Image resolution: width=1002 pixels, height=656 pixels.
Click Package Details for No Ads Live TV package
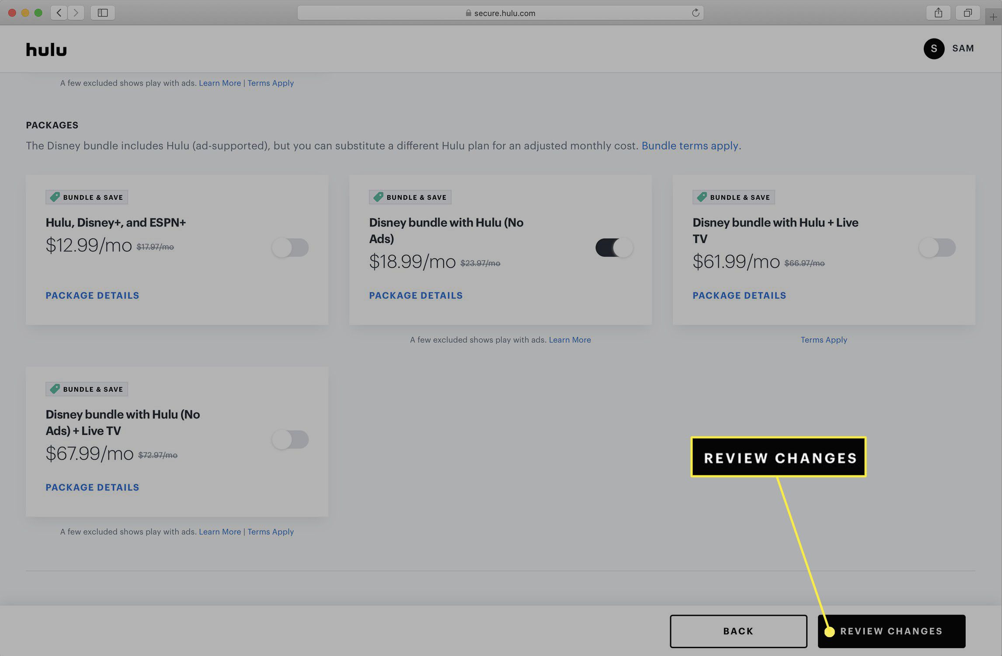(92, 487)
